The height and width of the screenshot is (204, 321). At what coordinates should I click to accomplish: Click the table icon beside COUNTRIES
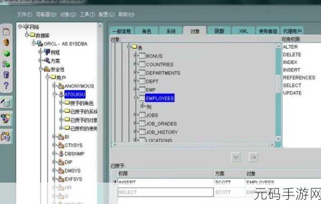[142, 64]
